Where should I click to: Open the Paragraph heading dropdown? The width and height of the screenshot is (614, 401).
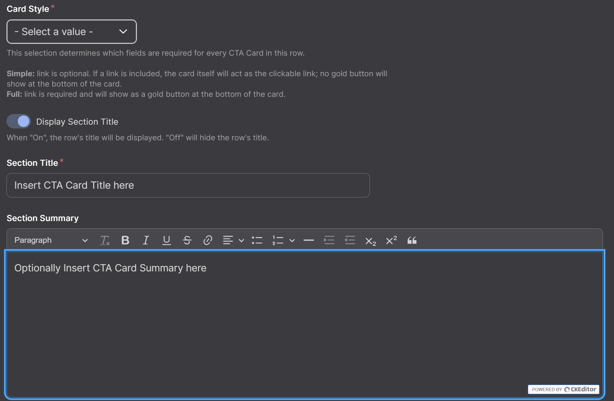[51, 240]
